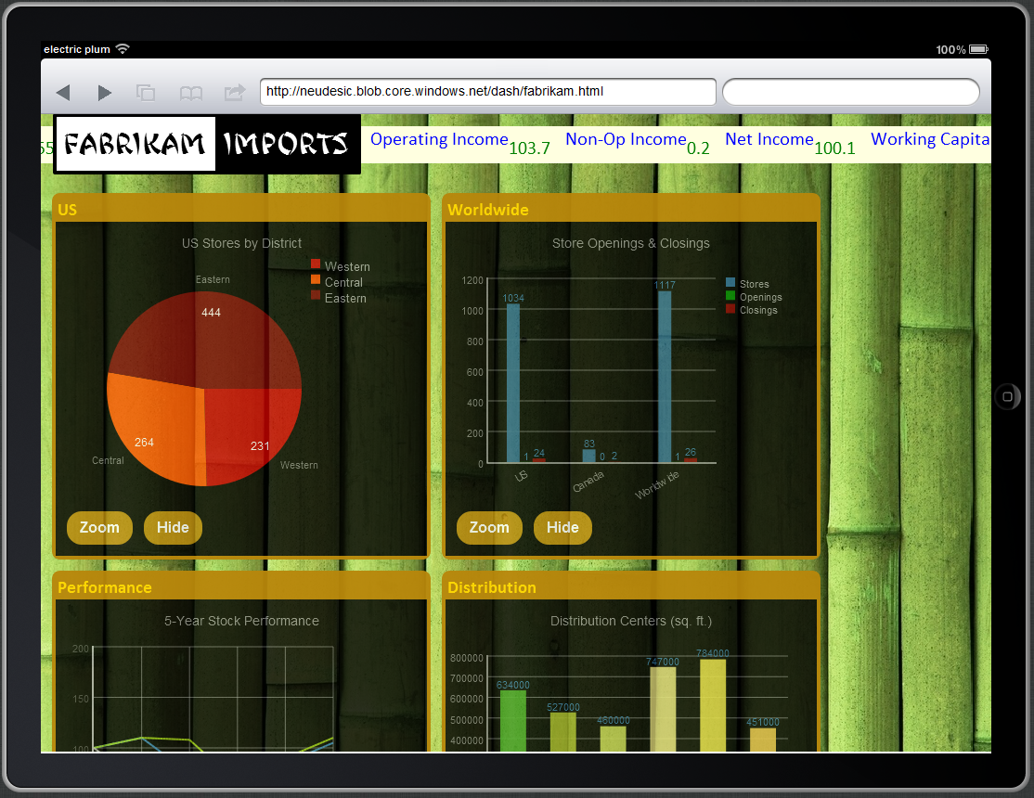The width and height of the screenshot is (1034, 798).
Task: Collapse the Worldwide panel with its Hide button
Action: pos(562,527)
